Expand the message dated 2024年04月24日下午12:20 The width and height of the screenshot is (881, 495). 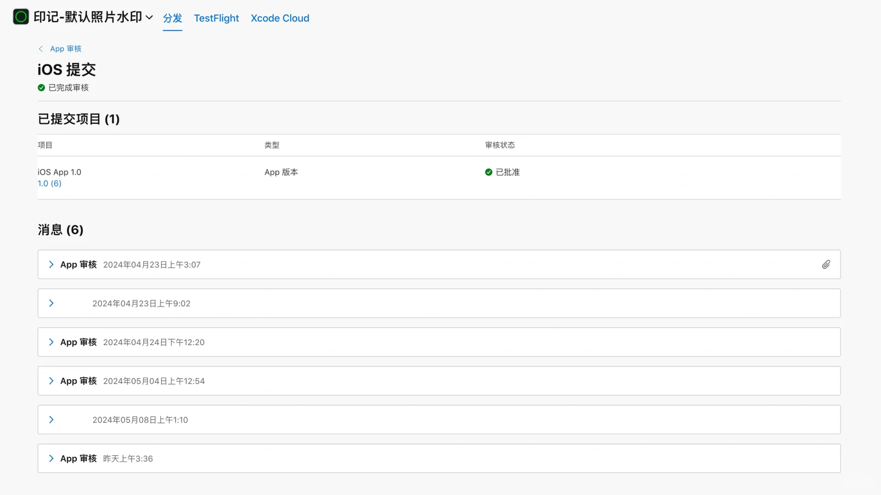pos(51,342)
